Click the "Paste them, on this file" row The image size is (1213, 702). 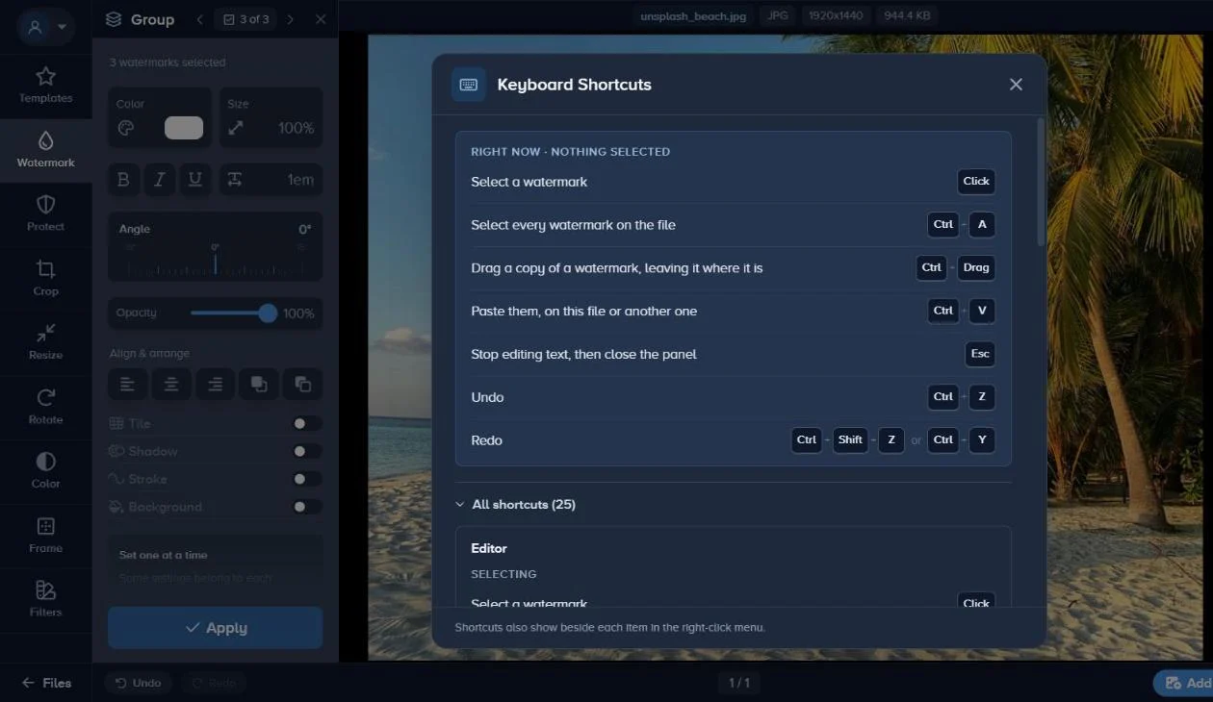click(733, 312)
